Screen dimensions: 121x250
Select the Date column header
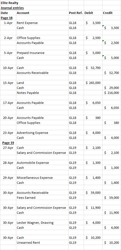pos(8,13)
